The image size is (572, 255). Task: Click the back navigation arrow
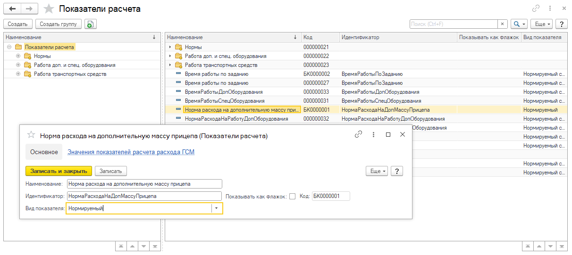(12, 8)
